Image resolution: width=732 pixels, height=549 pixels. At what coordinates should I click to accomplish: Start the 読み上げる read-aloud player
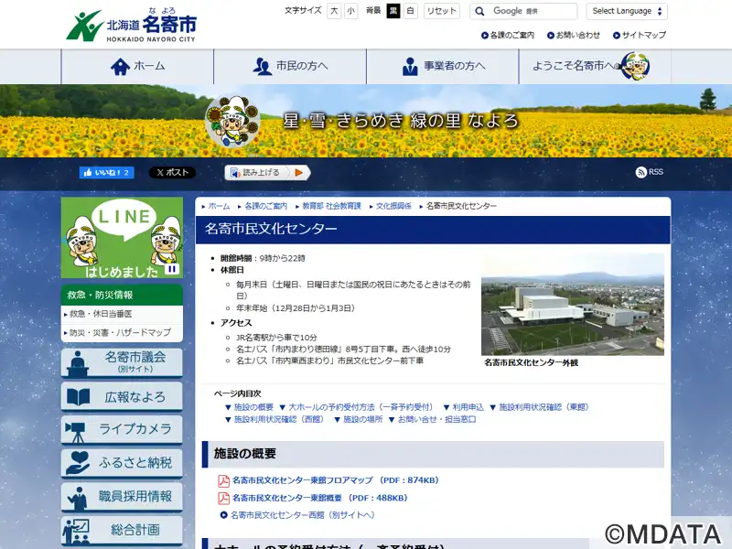[x=298, y=172]
